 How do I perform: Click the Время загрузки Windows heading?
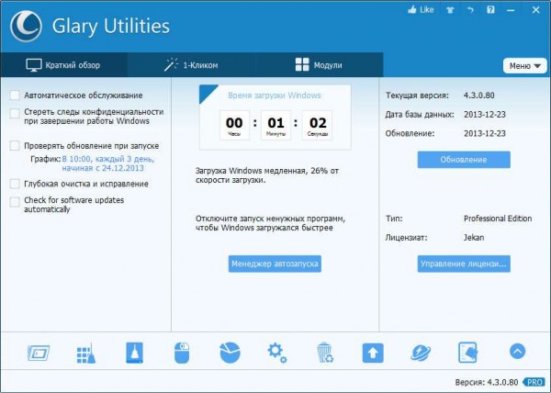click(x=275, y=95)
